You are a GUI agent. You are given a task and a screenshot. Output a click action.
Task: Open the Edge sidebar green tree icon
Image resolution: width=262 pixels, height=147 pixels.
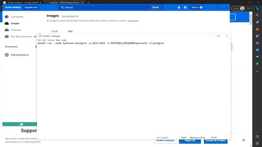point(257,64)
